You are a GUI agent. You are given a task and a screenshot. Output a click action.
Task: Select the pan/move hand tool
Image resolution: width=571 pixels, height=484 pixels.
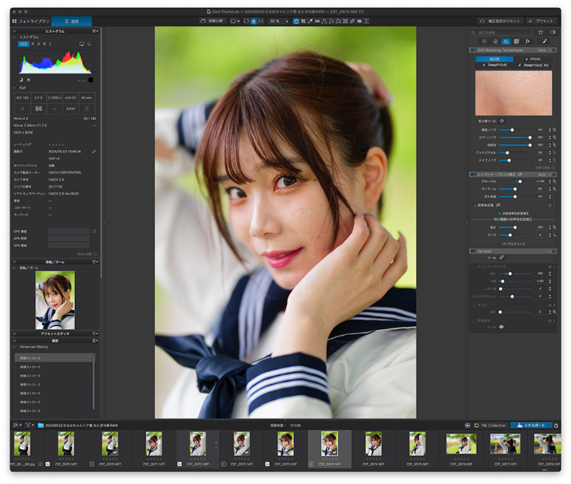(x=254, y=21)
